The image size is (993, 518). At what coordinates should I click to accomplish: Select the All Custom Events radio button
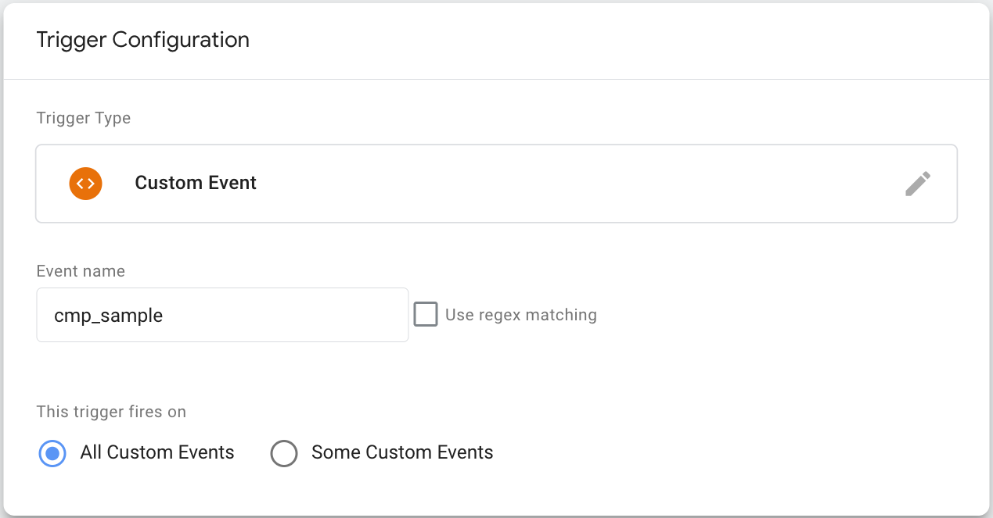pyautogui.click(x=52, y=453)
